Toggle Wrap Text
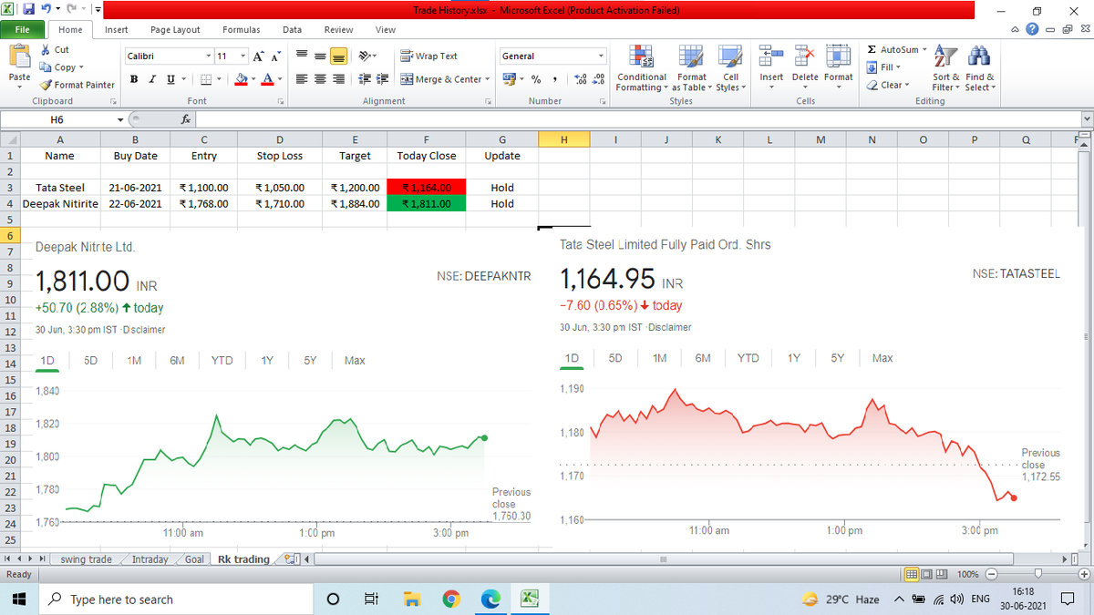This screenshot has height=615, width=1094. [x=429, y=56]
